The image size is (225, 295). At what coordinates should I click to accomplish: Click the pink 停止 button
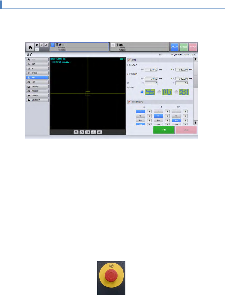[x=186, y=130]
